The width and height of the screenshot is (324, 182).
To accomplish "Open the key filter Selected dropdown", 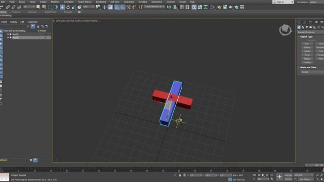I will [303, 175].
